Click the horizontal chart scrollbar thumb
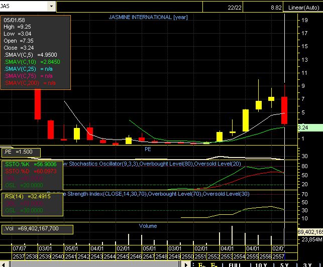323x267 pixels. coord(95,264)
